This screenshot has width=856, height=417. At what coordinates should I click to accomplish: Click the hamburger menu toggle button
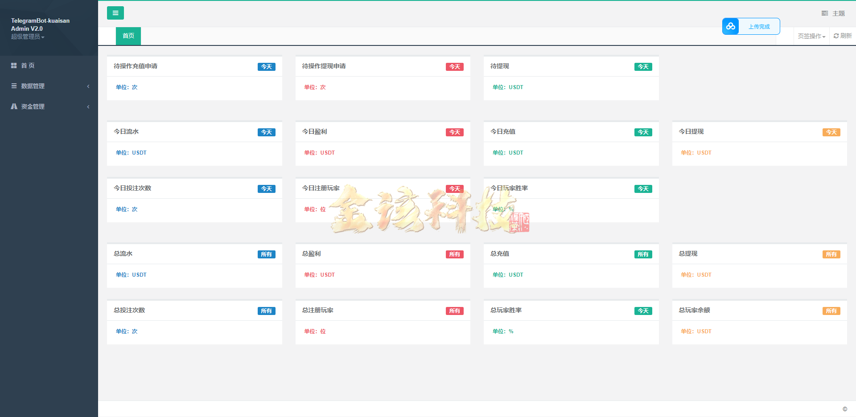point(115,13)
